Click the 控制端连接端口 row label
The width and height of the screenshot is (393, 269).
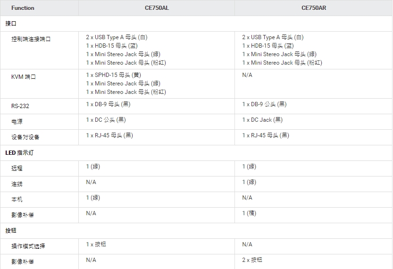click(31, 39)
